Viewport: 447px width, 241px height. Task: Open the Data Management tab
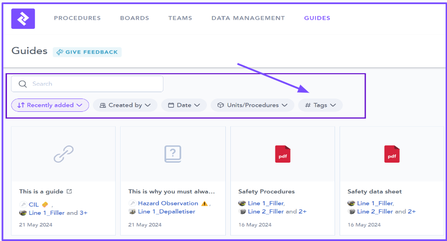248,18
